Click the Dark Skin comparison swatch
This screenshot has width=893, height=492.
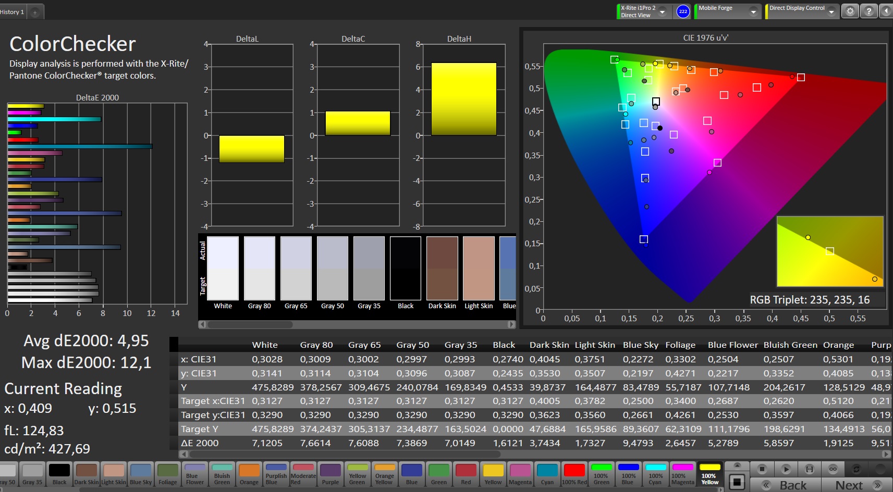(442, 268)
